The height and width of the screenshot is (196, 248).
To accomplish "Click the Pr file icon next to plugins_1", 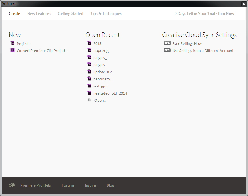I will click(89, 57).
